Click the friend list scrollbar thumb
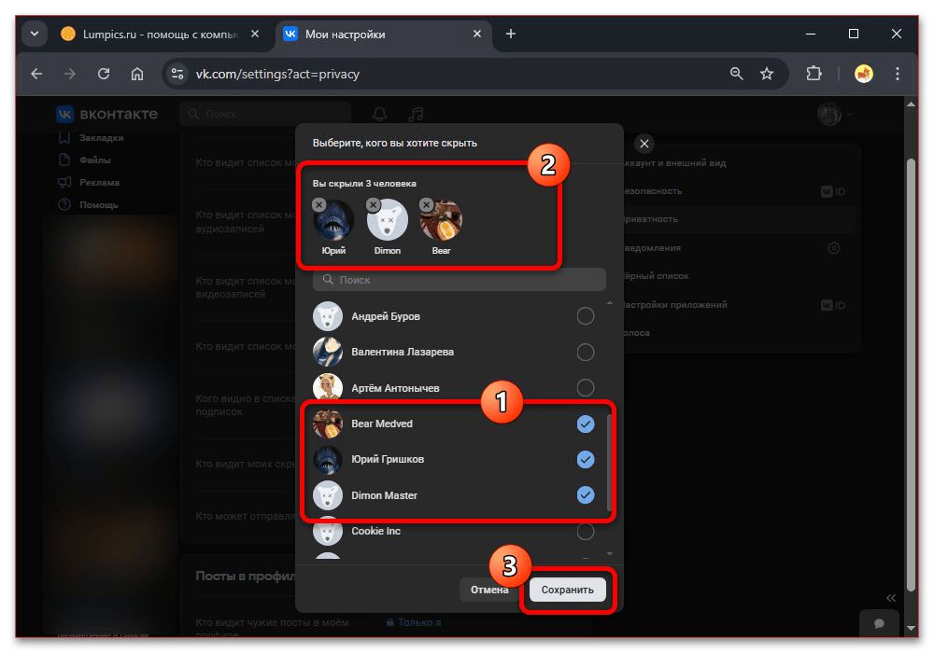 point(609,462)
